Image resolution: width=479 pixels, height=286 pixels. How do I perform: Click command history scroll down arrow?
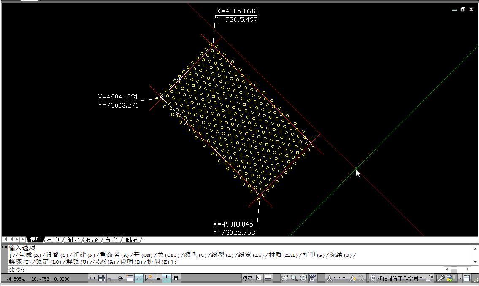click(x=475, y=262)
